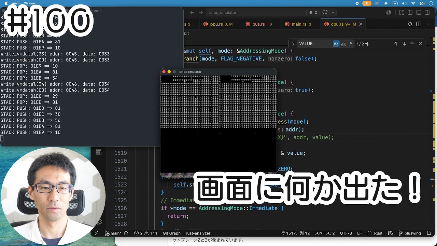The image size is (437, 246).
Task: Click the pluswing account in status bar
Action: (x=410, y=233)
